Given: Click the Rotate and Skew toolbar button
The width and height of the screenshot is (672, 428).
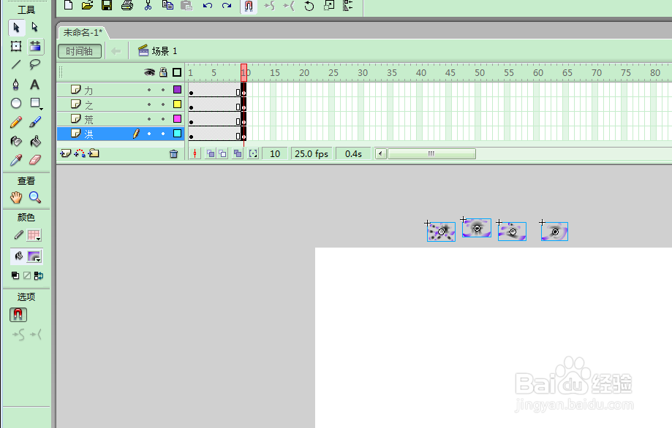Looking at the screenshot, I should click(309, 6).
